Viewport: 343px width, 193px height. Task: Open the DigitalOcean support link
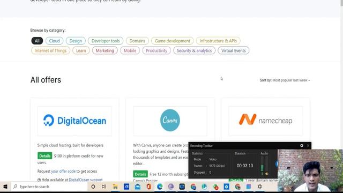click(x=86, y=180)
